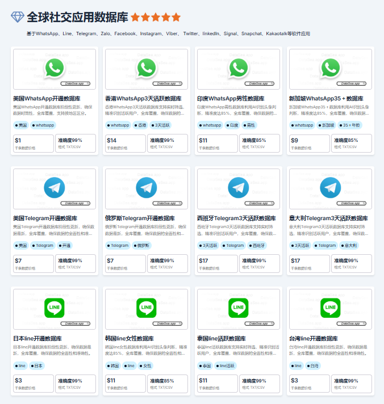Click LINE icon on 韩国line女性数据库 card
The height and width of the screenshot is (404, 384).
pyautogui.click(x=147, y=308)
